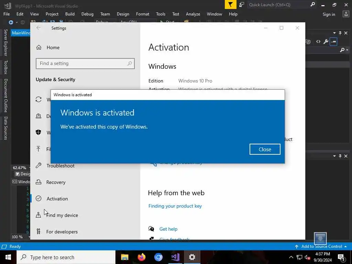The width and height of the screenshot is (352, 264).
Task: Open the View menu in Visual Studio
Action: pyautogui.click(x=34, y=14)
